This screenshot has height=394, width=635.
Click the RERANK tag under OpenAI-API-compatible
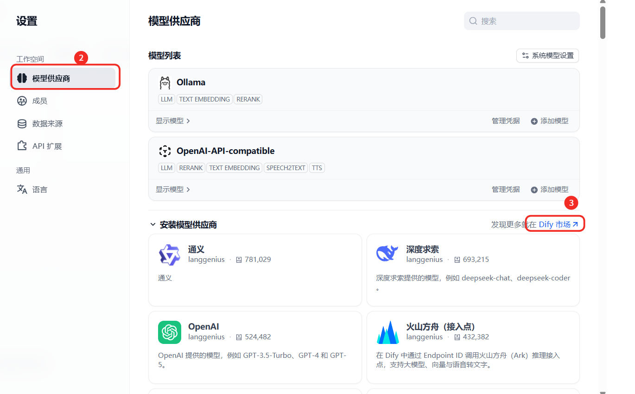pyautogui.click(x=190, y=168)
